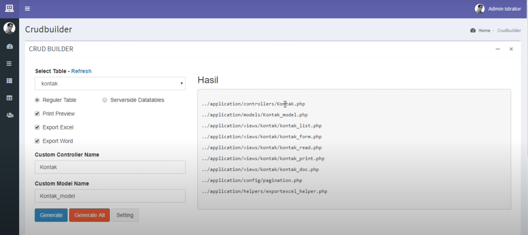Click the laptop code logo icon
Viewport: 528px width, 235px height.
pyautogui.click(x=9, y=8)
